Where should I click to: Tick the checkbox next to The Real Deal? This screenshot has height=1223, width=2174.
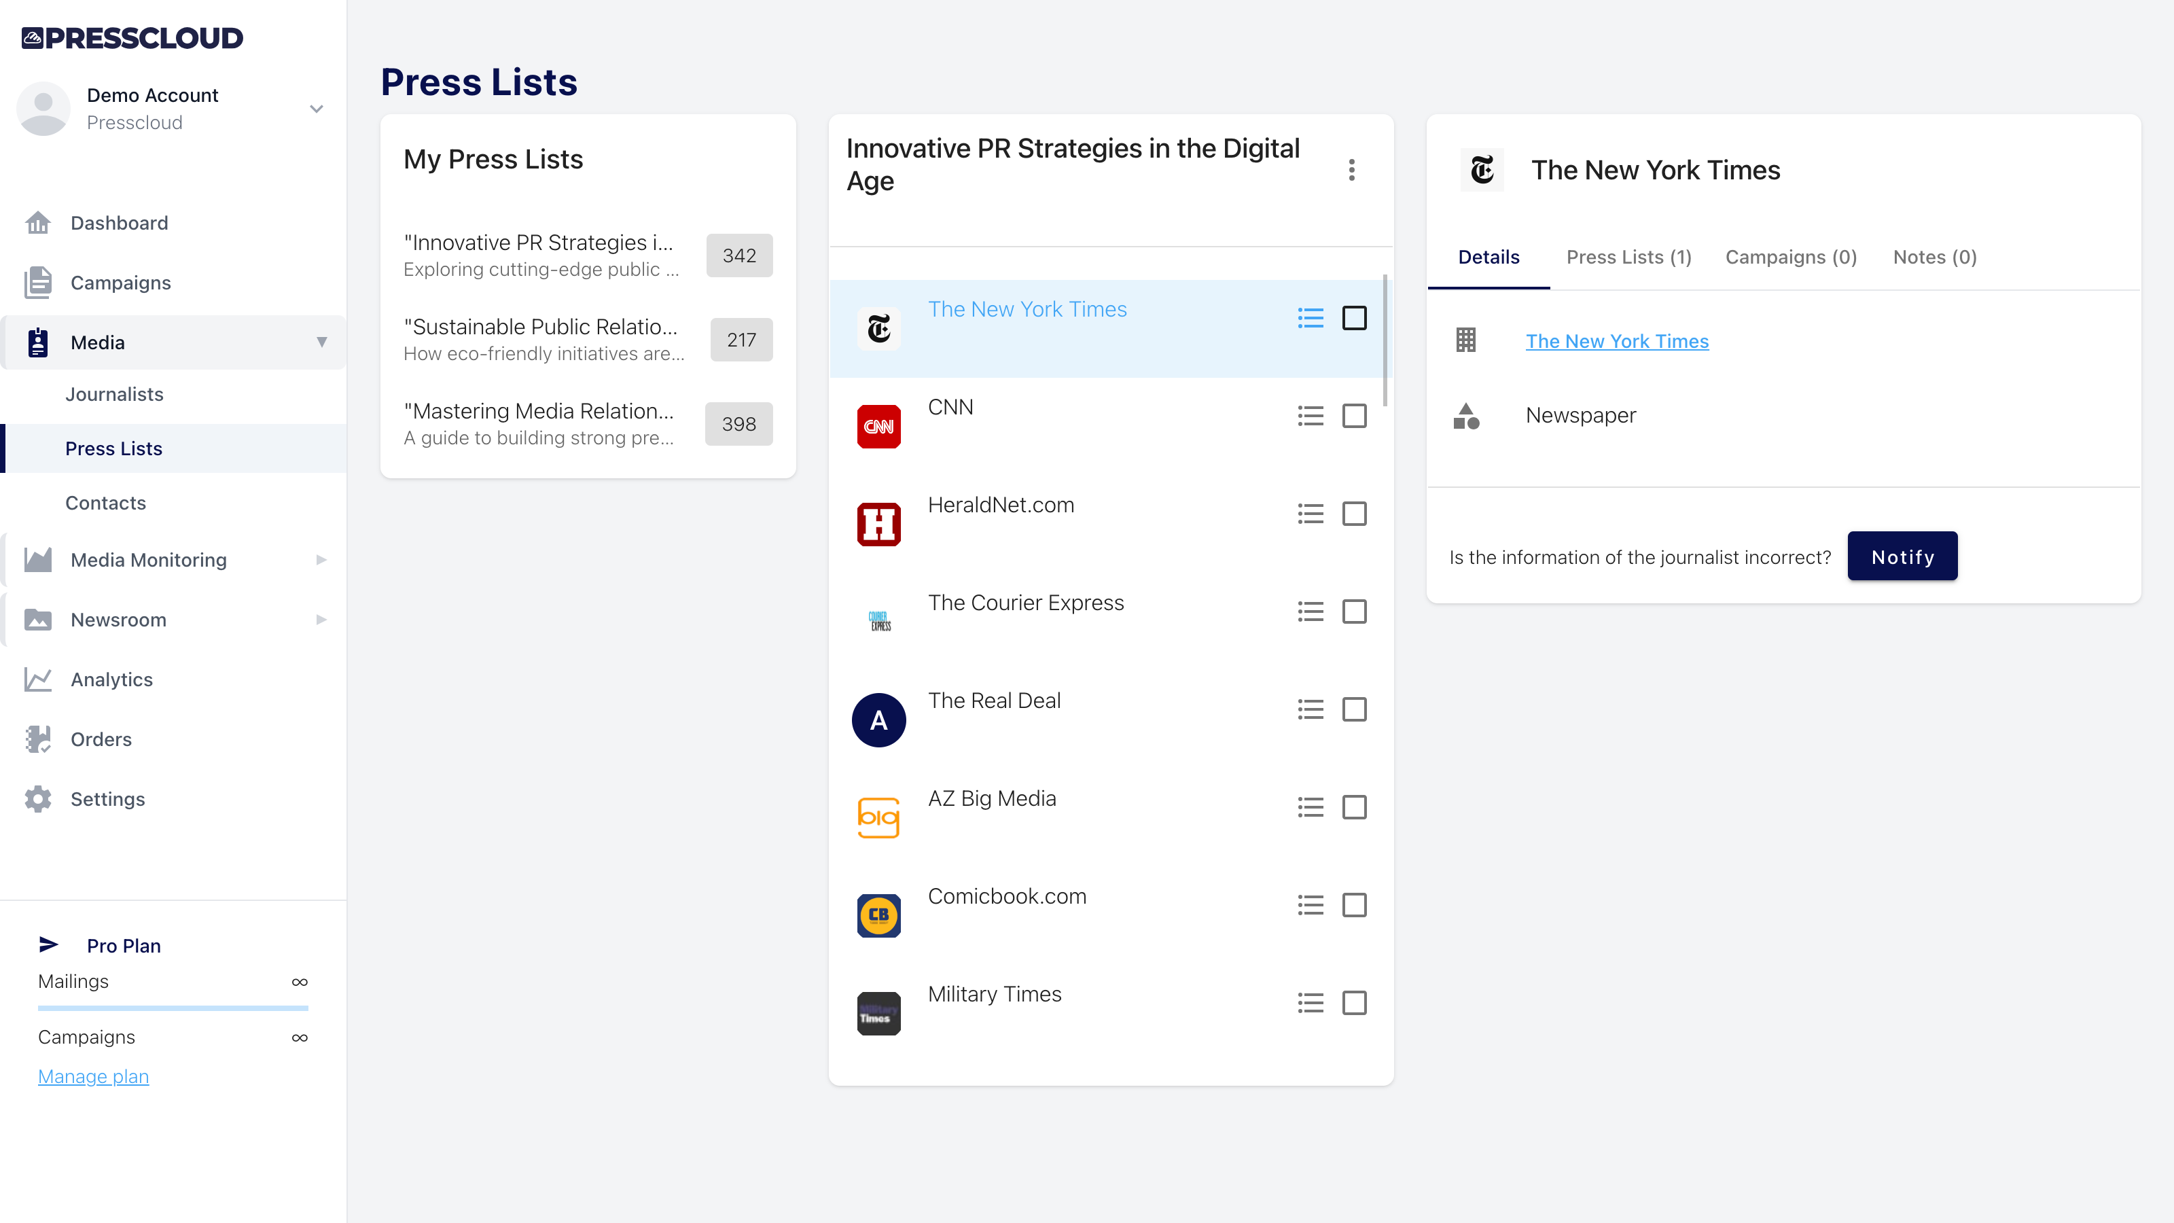tap(1354, 709)
